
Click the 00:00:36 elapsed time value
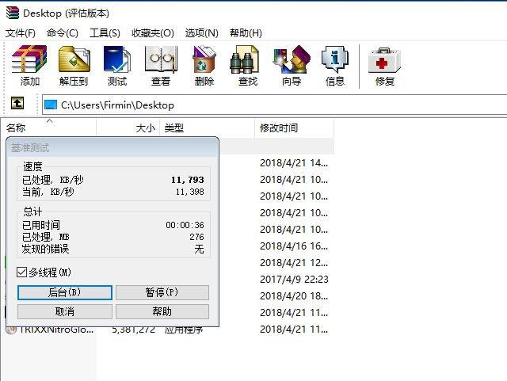(185, 225)
